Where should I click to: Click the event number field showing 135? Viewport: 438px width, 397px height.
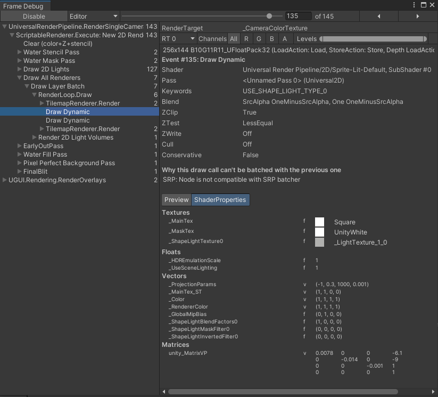299,16
